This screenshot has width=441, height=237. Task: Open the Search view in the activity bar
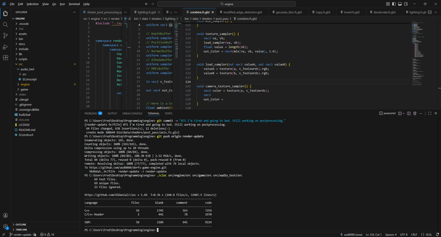tap(6, 24)
